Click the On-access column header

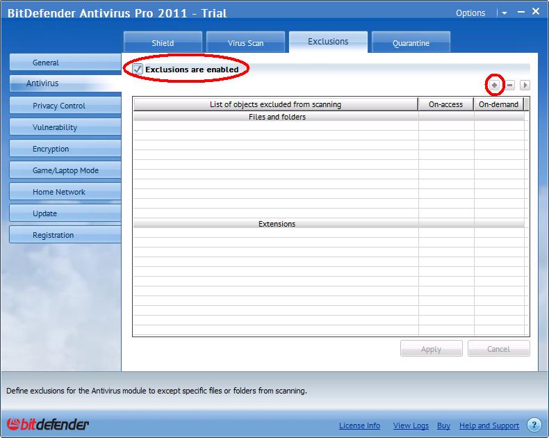(x=445, y=104)
